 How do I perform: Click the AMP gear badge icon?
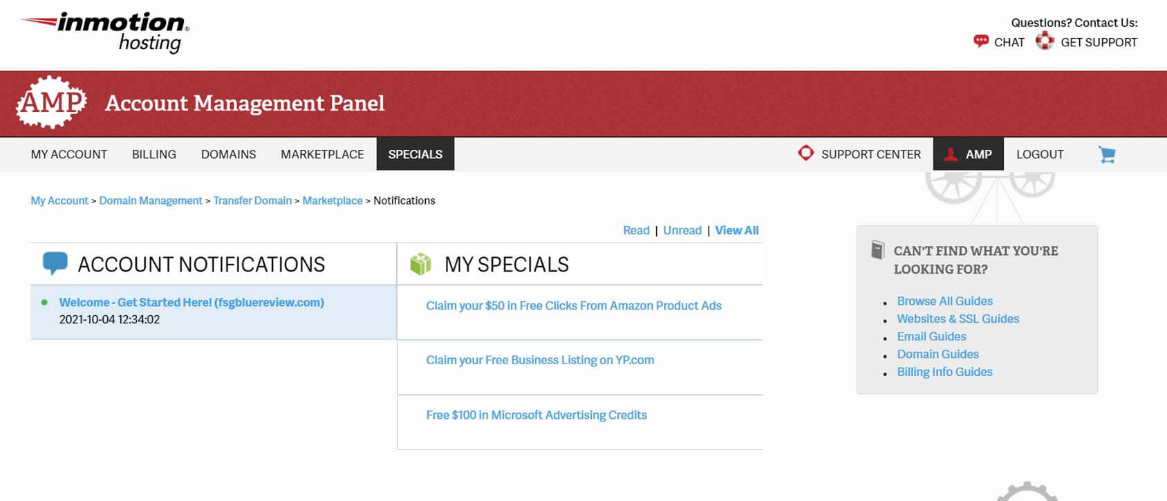(51, 102)
